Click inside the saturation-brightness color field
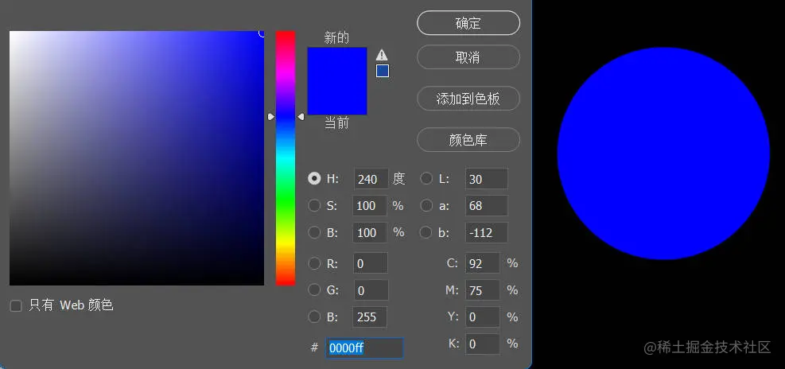 [x=137, y=158]
